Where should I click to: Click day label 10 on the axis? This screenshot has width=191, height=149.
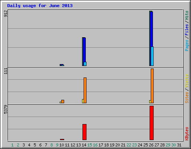(62, 145)
